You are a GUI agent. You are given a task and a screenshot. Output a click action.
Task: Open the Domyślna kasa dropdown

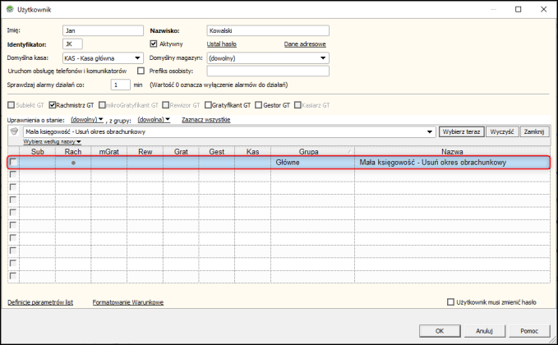pyautogui.click(x=137, y=58)
